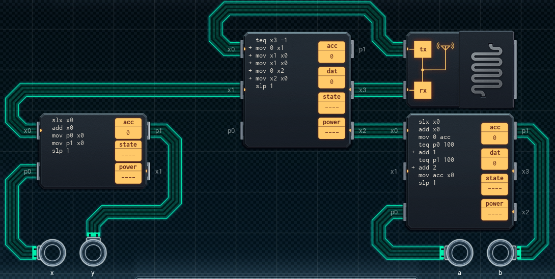Screen dimensions: 555x279
Task: Select the x3 pin on the right microcontroller
Action: point(515,172)
